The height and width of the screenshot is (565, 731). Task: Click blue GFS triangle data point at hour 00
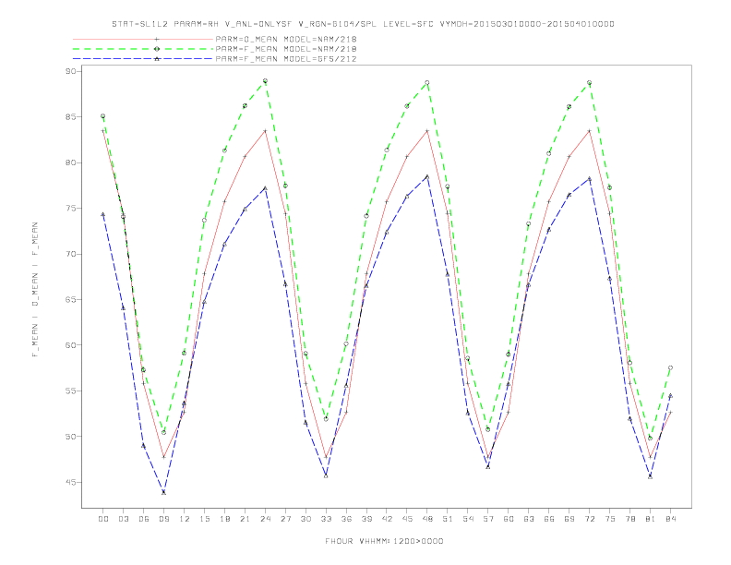pyautogui.click(x=103, y=214)
